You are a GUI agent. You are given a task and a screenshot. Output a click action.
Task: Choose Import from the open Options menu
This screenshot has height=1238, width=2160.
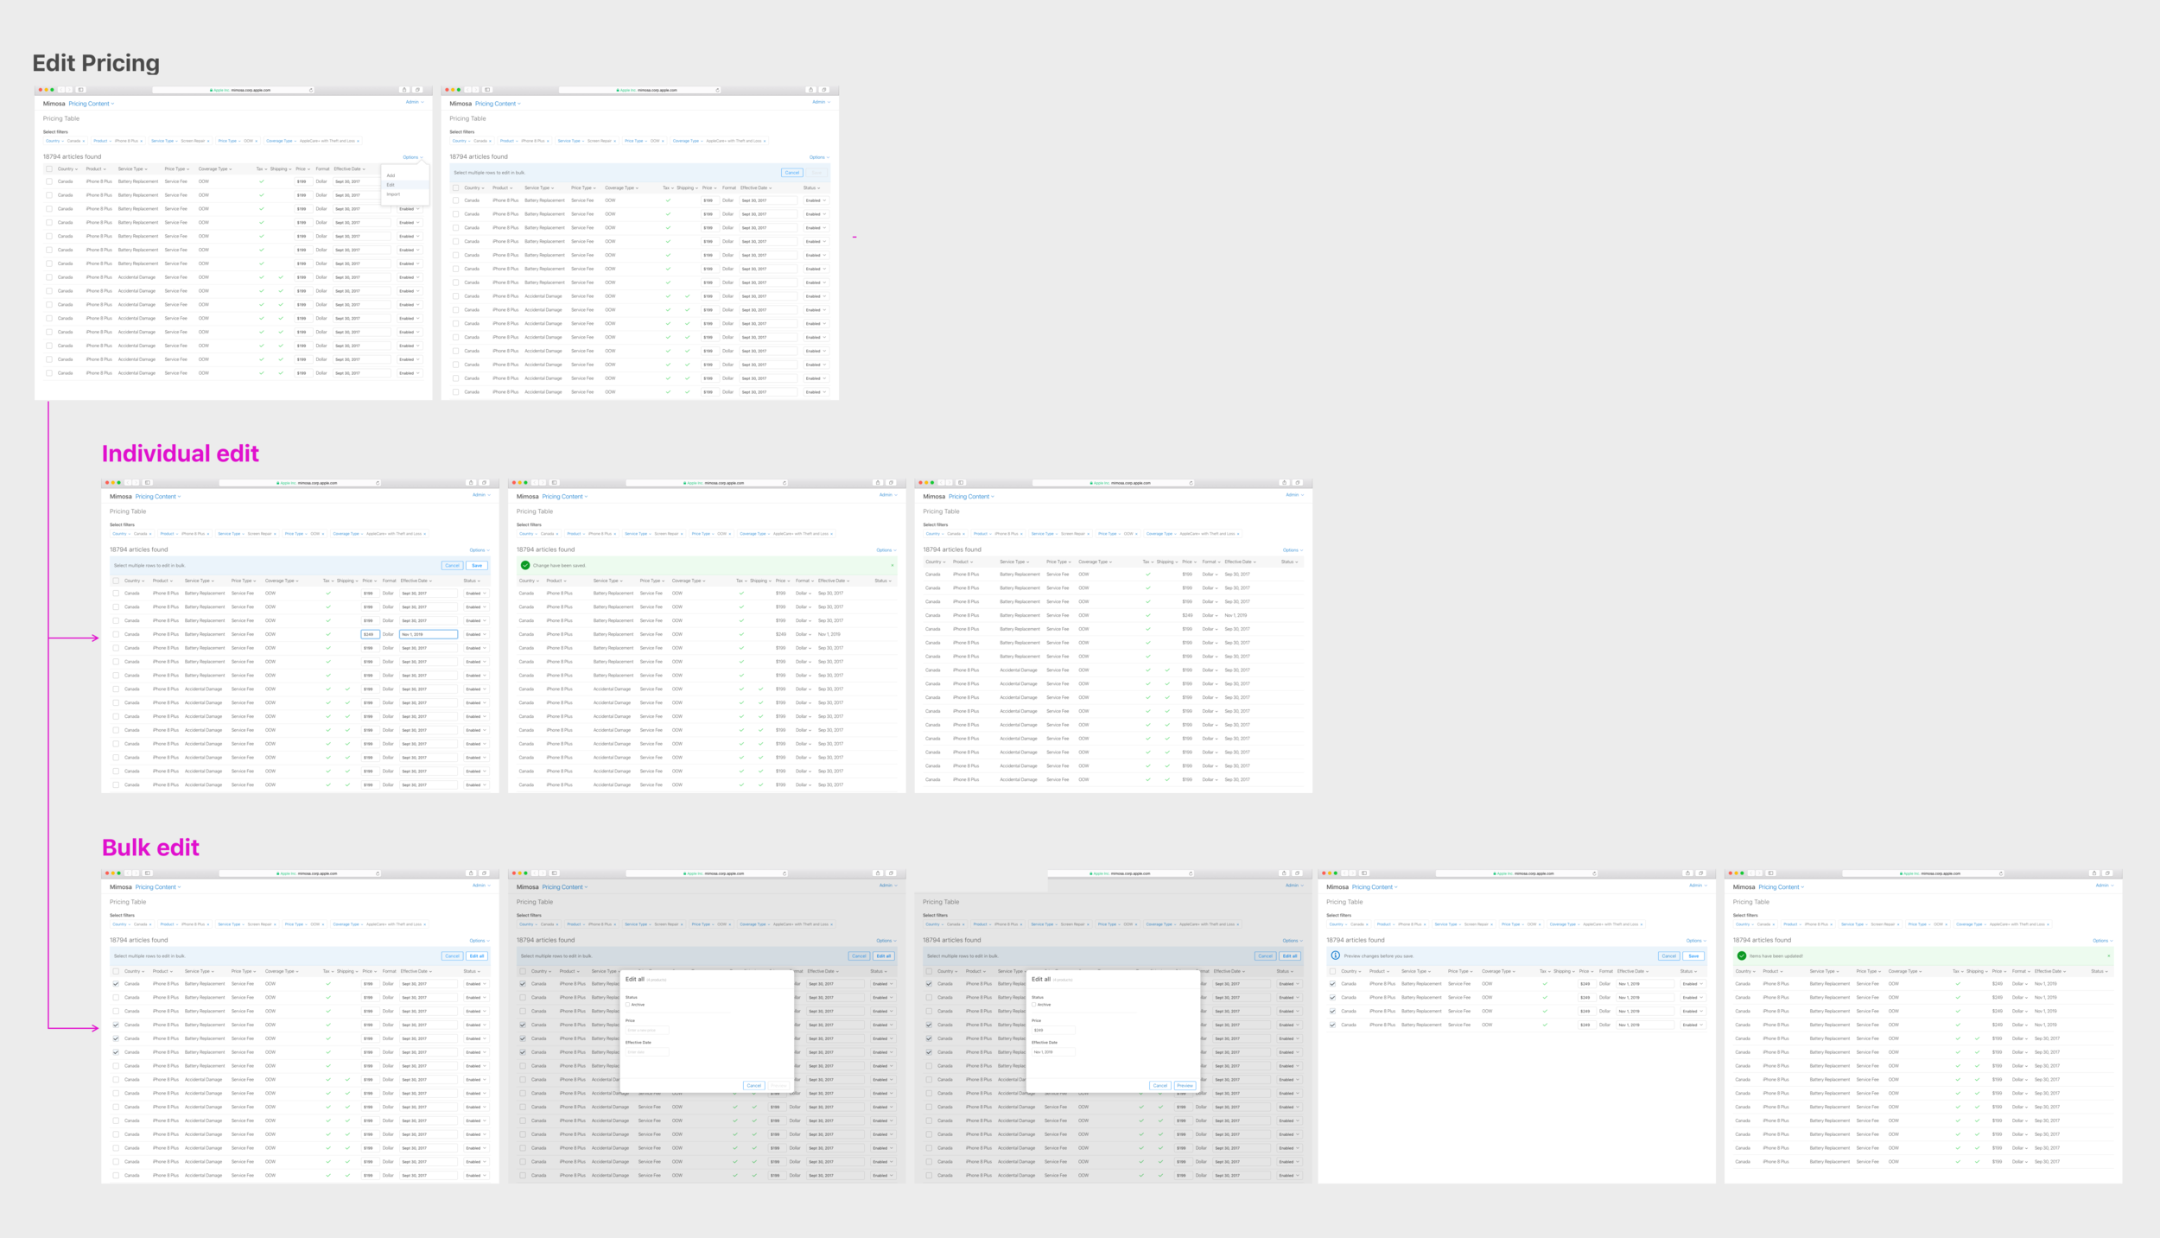394,194
